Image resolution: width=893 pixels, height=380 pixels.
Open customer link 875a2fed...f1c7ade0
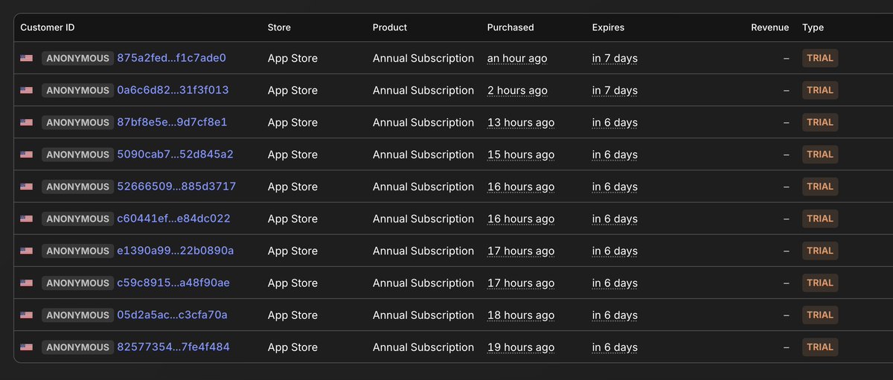point(171,58)
